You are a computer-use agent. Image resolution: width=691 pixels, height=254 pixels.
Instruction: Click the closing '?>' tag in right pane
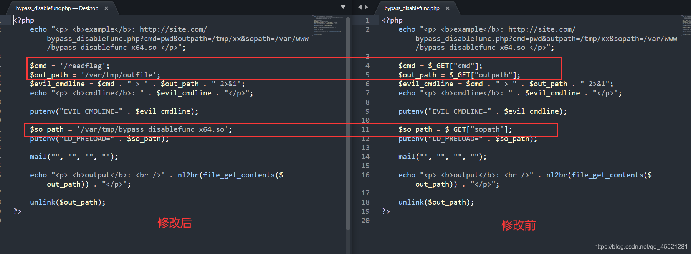(386, 211)
